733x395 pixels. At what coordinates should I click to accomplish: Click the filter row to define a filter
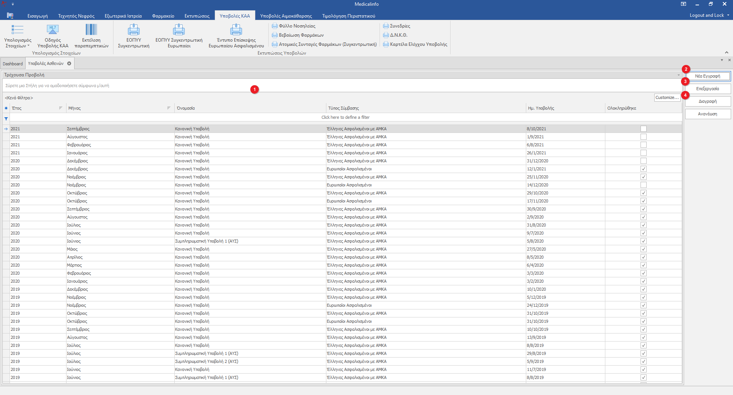pyautogui.click(x=345, y=117)
